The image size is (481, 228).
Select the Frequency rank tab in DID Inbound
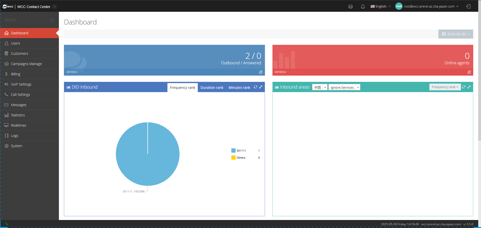tap(182, 88)
